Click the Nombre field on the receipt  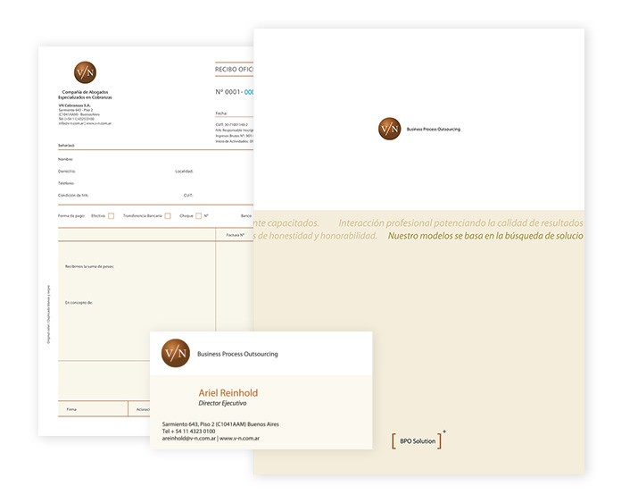tap(65, 159)
